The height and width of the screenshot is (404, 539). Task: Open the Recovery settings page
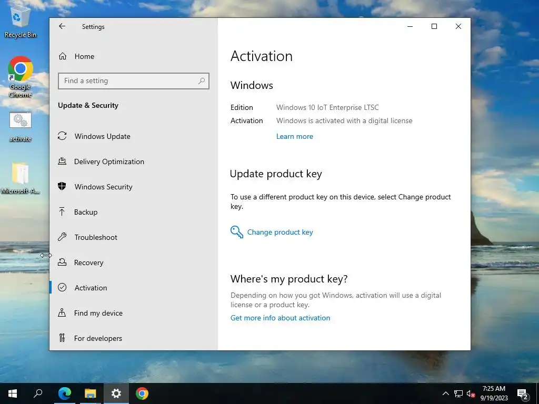coord(88,262)
